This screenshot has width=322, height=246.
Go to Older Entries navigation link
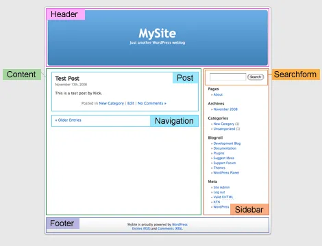click(x=69, y=120)
